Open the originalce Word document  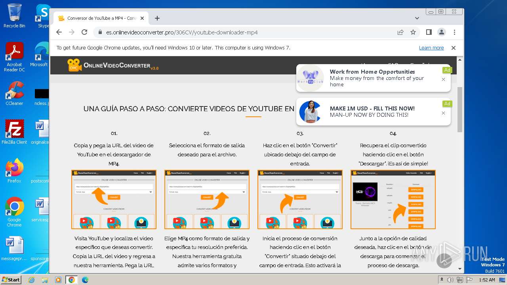(x=40, y=132)
